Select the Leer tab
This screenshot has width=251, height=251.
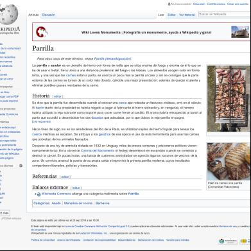click(x=160, y=15)
